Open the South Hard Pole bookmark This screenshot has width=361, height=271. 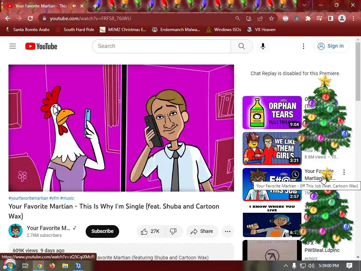75,30
